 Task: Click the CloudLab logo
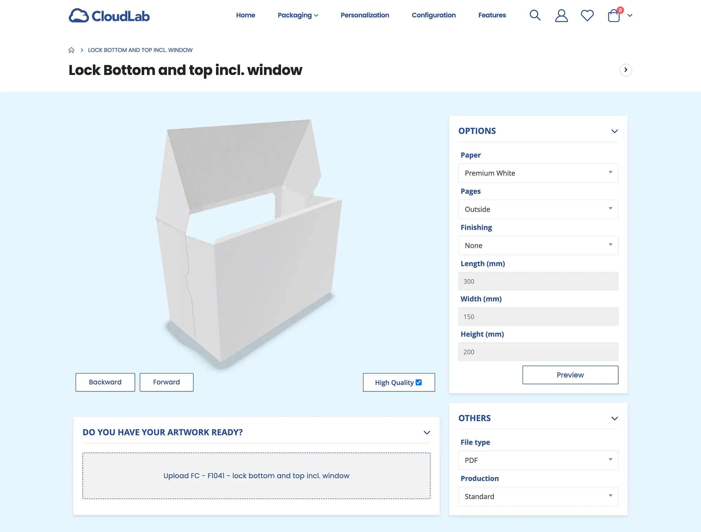click(x=109, y=16)
